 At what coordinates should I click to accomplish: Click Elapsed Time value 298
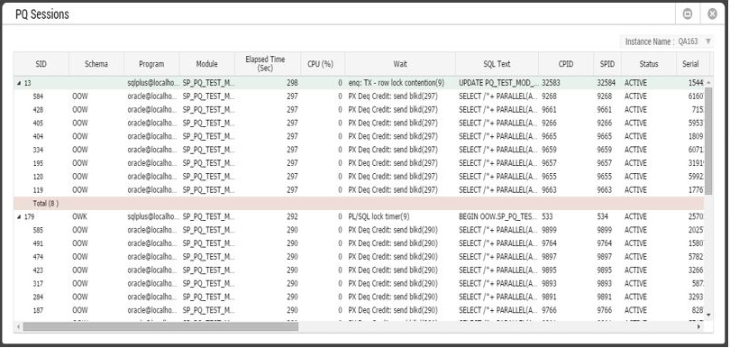click(292, 83)
